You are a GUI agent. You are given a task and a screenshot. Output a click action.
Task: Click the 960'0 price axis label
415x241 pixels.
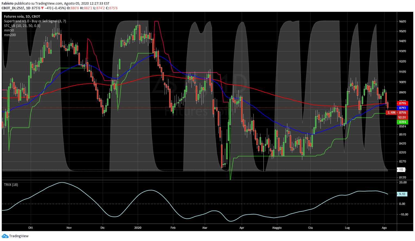pos(403,22)
